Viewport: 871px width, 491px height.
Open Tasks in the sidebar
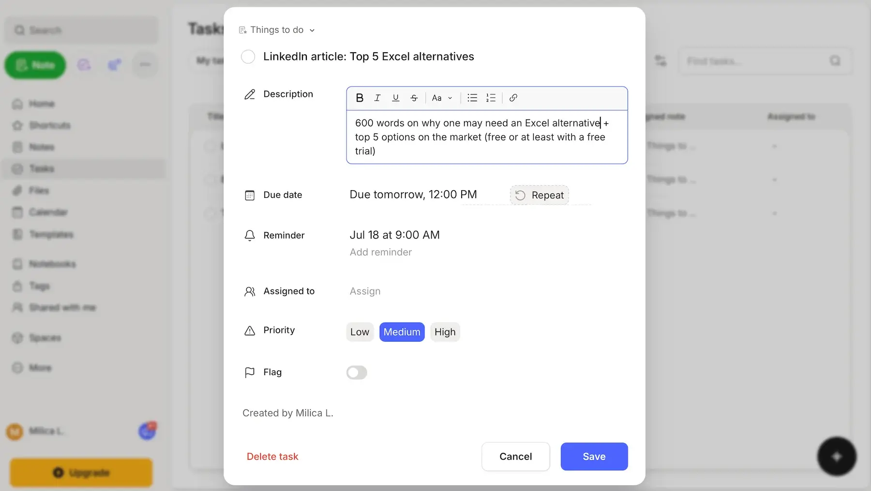point(84,169)
